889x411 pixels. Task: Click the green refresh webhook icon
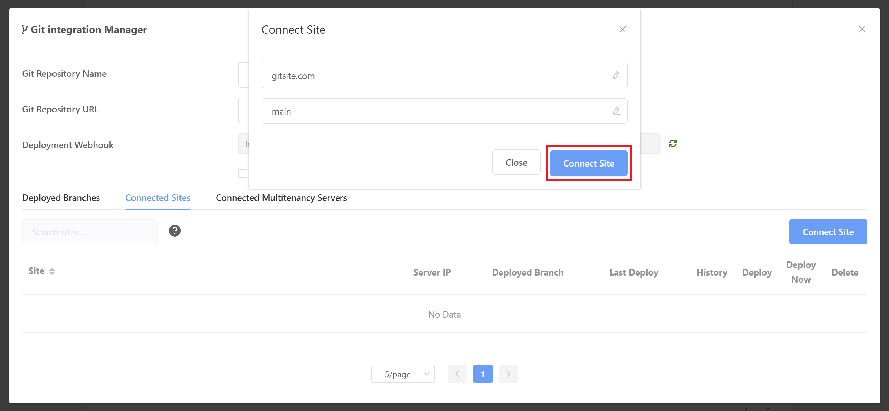coord(672,143)
